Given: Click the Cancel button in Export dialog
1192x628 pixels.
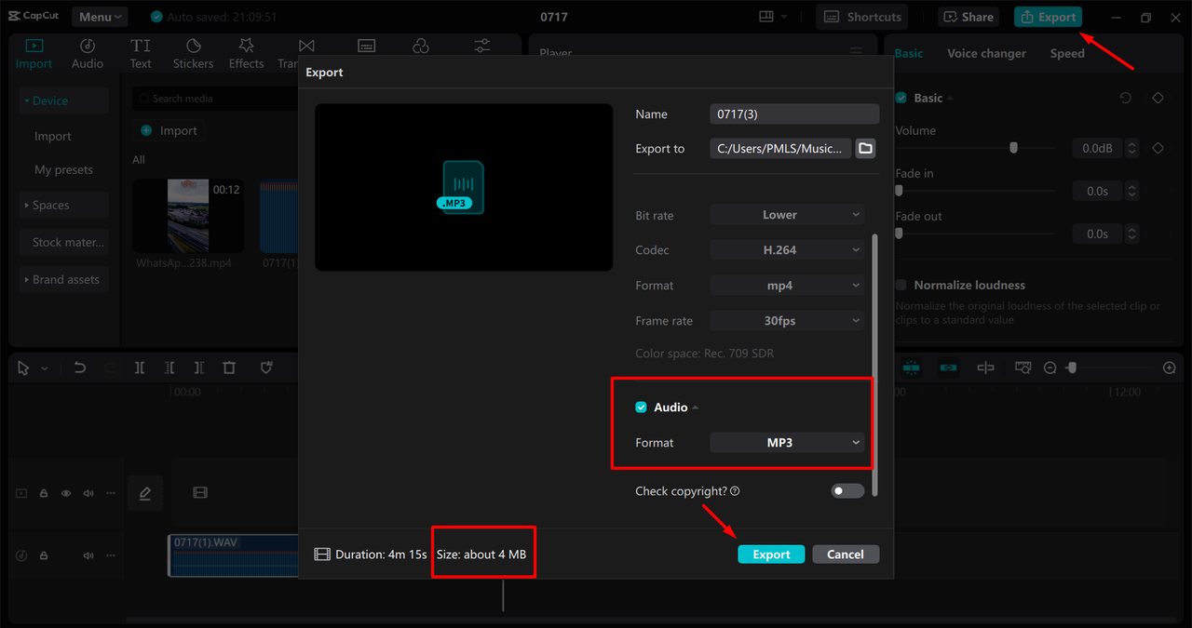Looking at the screenshot, I should (x=845, y=555).
